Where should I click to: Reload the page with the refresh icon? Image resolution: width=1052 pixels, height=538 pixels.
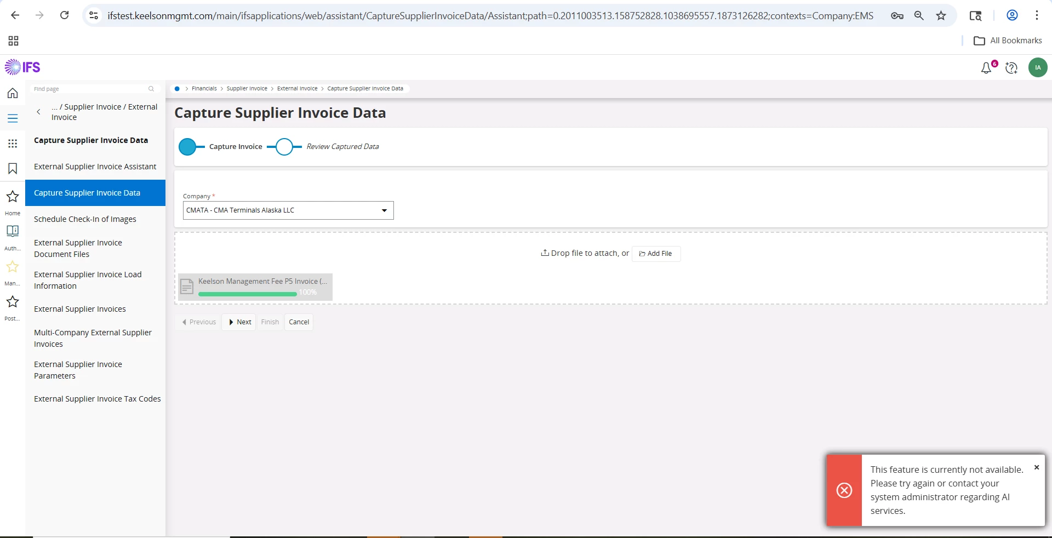[x=64, y=15]
